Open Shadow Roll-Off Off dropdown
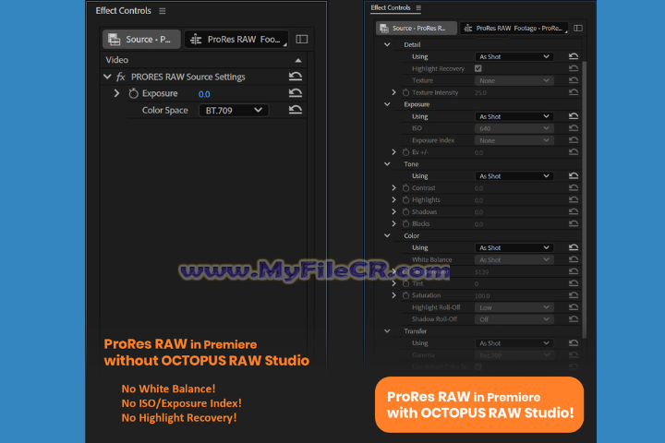This screenshot has width=665, height=443. (514, 319)
